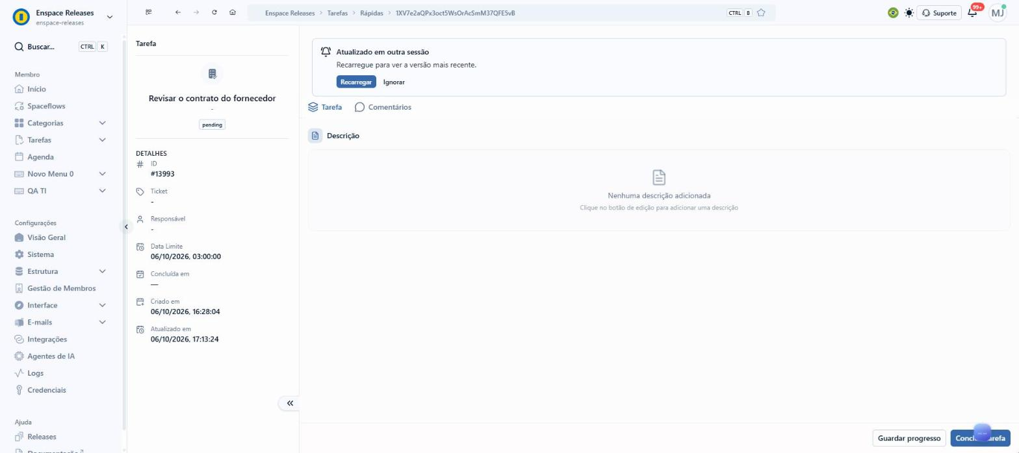Click the CTRL B shortcut badge
This screenshot has width=1019, height=453.
[x=740, y=13]
